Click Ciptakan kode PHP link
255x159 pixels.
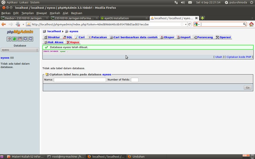239,57
